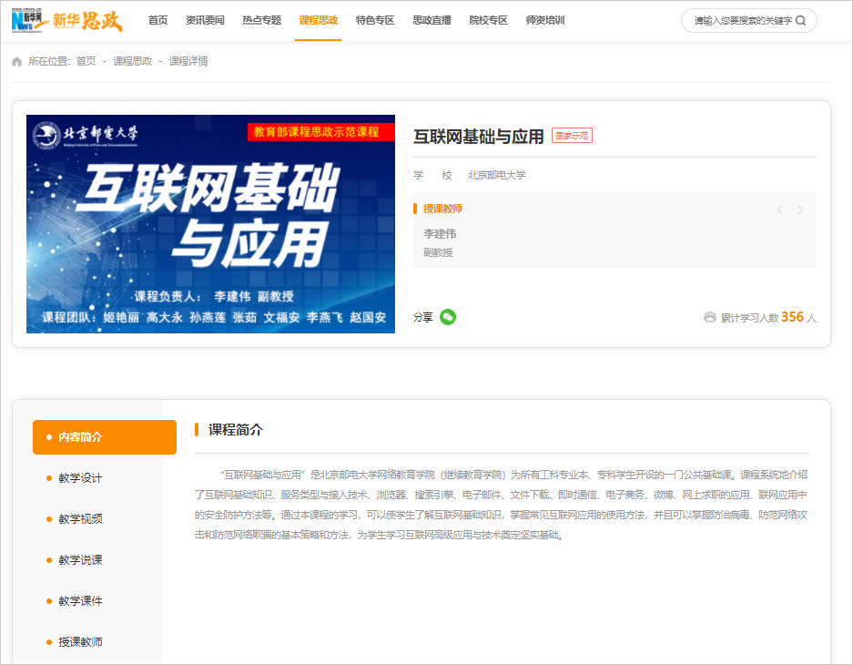Select teacher name 李建伟
Viewport: 853px width, 665px height.
(x=440, y=234)
